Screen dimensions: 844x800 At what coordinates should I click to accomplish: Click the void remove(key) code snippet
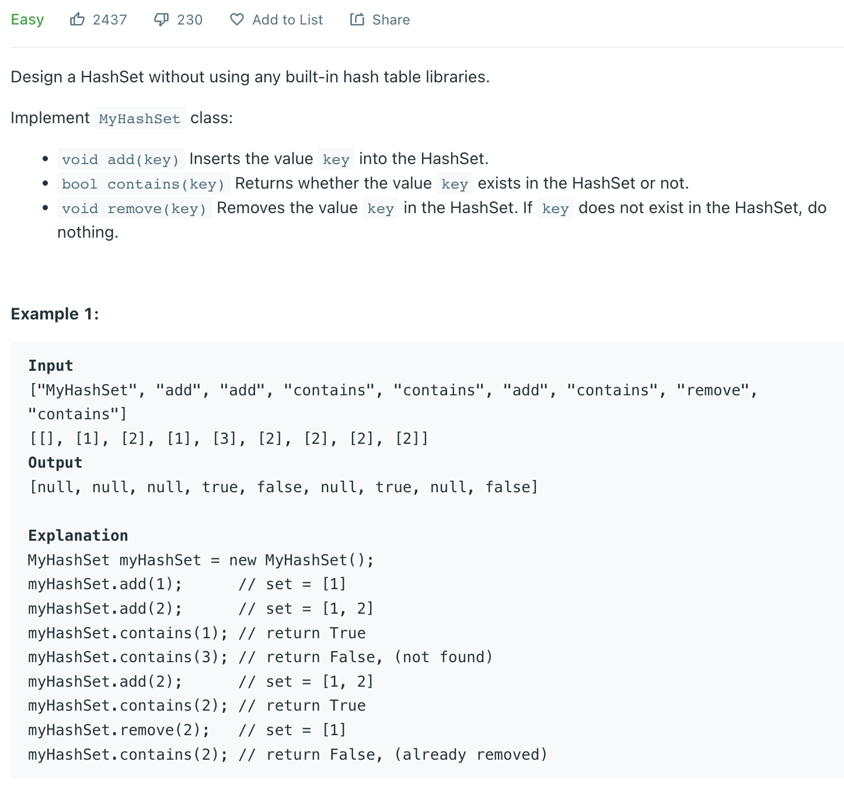pos(134,208)
